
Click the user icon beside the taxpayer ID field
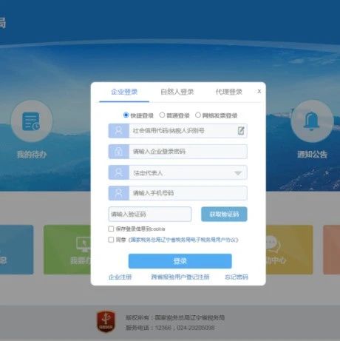(x=119, y=131)
